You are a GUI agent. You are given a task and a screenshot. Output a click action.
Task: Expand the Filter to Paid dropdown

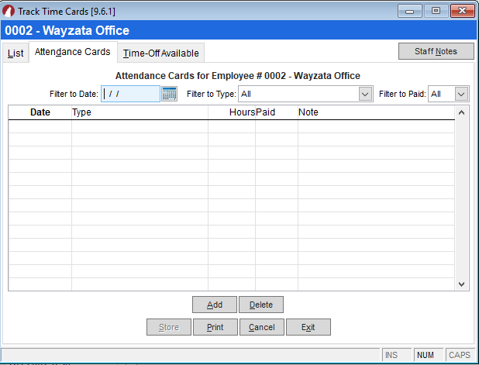(461, 94)
